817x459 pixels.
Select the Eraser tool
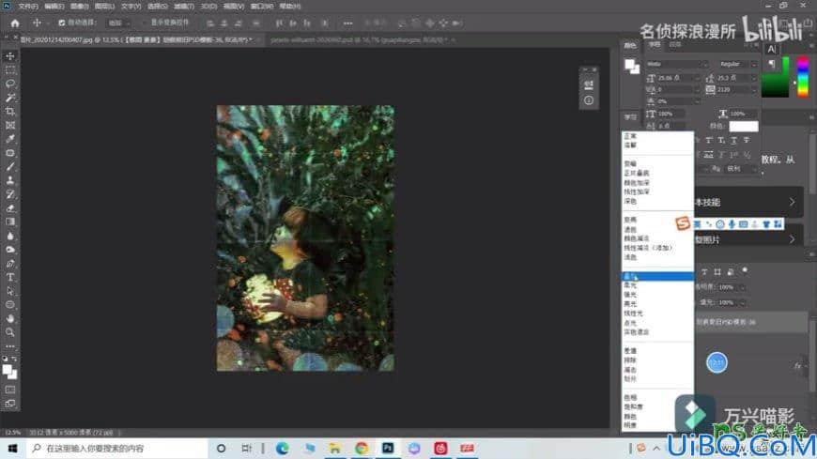tap(10, 207)
